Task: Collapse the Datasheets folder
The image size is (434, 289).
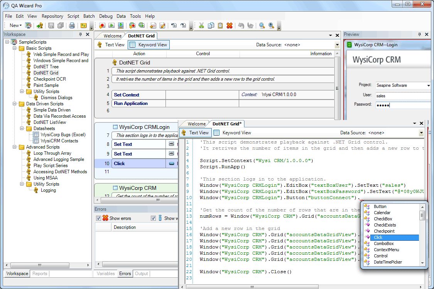Action: coord(22,128)
